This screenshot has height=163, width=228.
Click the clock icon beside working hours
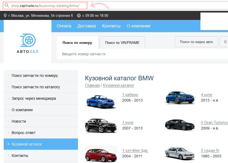point(79,15)
